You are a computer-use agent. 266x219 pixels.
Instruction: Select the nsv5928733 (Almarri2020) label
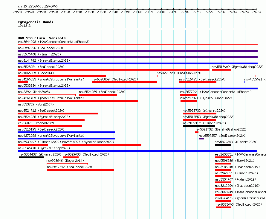[x=204, y=111]
